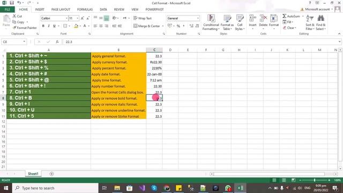Click Merge & Center button

point(147,26)
